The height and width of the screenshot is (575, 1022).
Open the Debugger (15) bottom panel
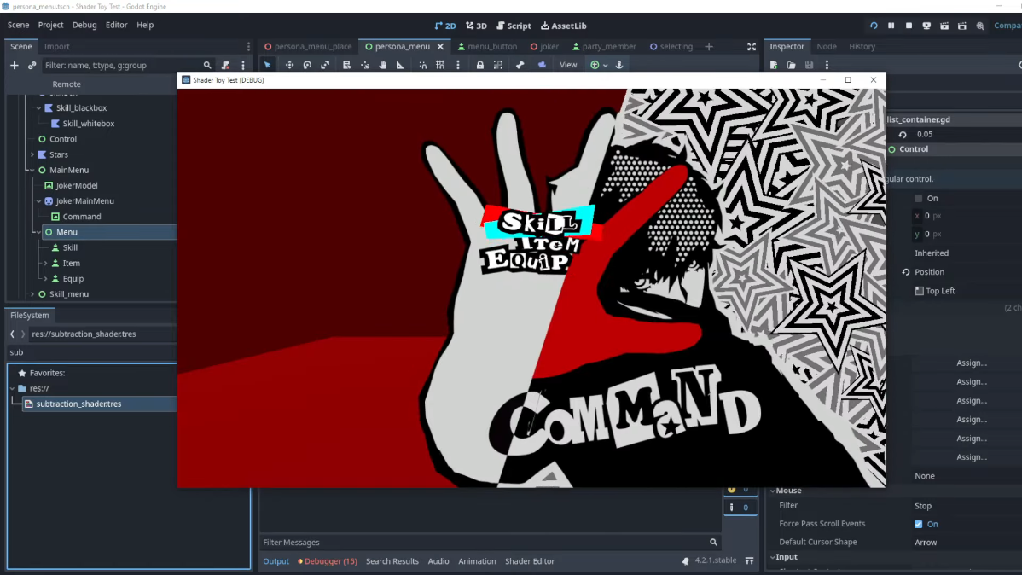tap(328, 561)
